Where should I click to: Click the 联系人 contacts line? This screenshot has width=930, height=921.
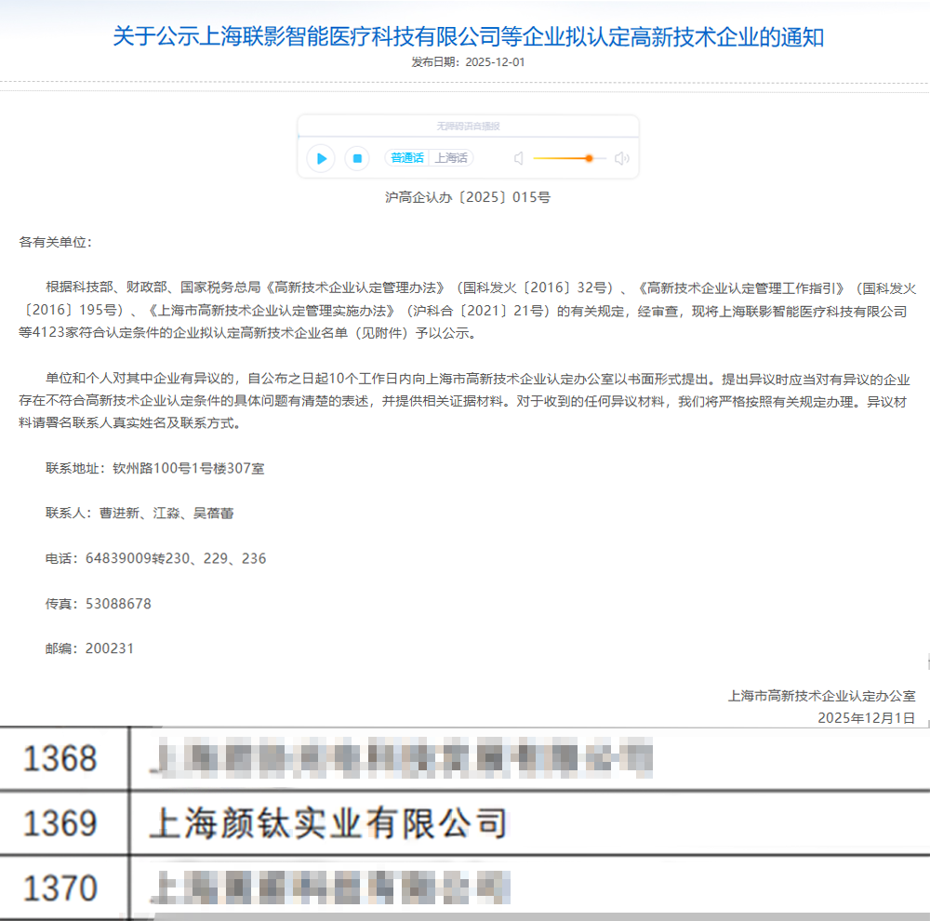139,514
